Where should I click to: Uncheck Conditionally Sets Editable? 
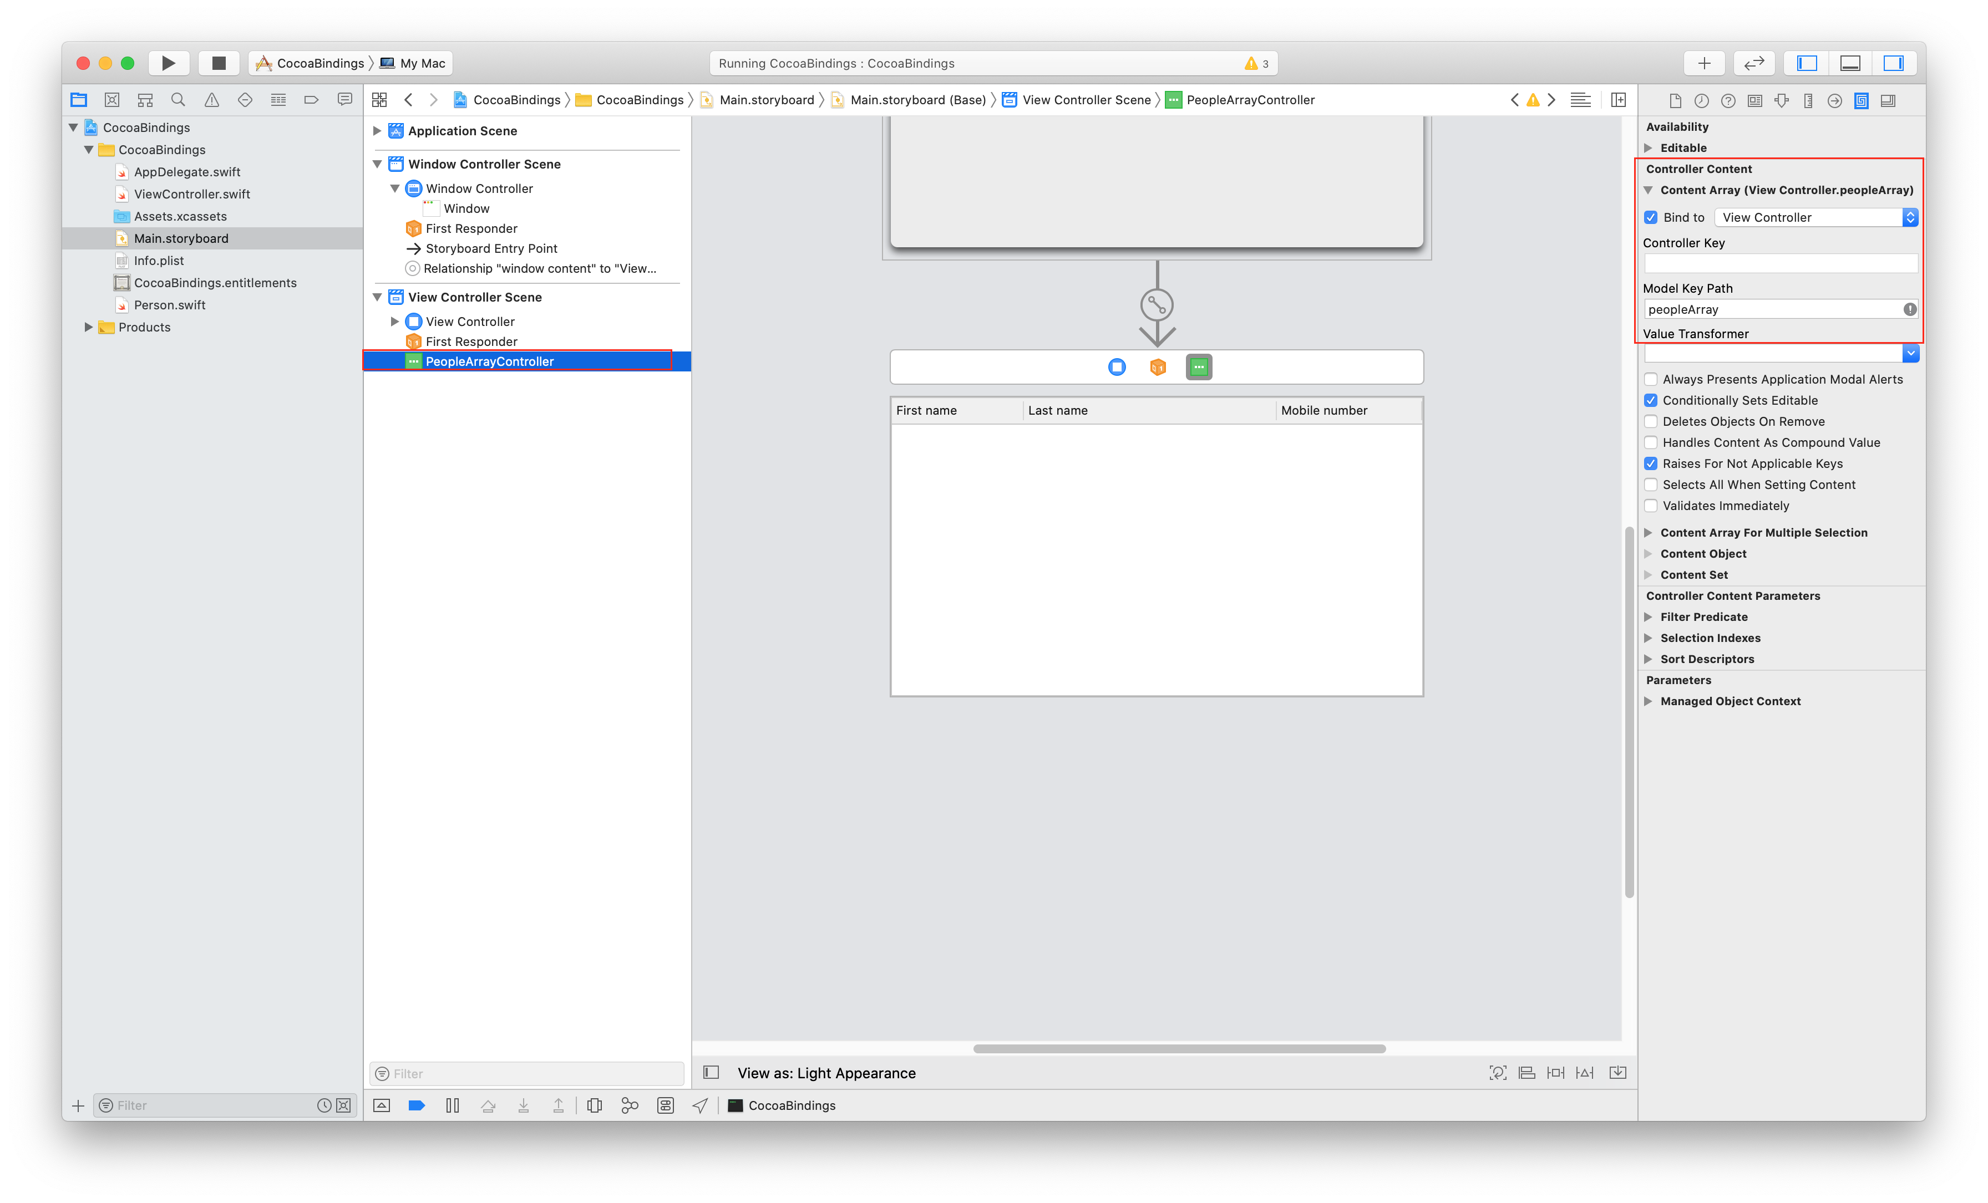pos(1651,400)
